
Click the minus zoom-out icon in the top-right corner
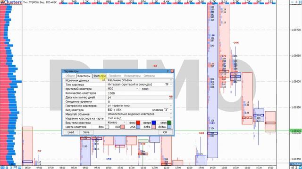[x=293, y=2]
